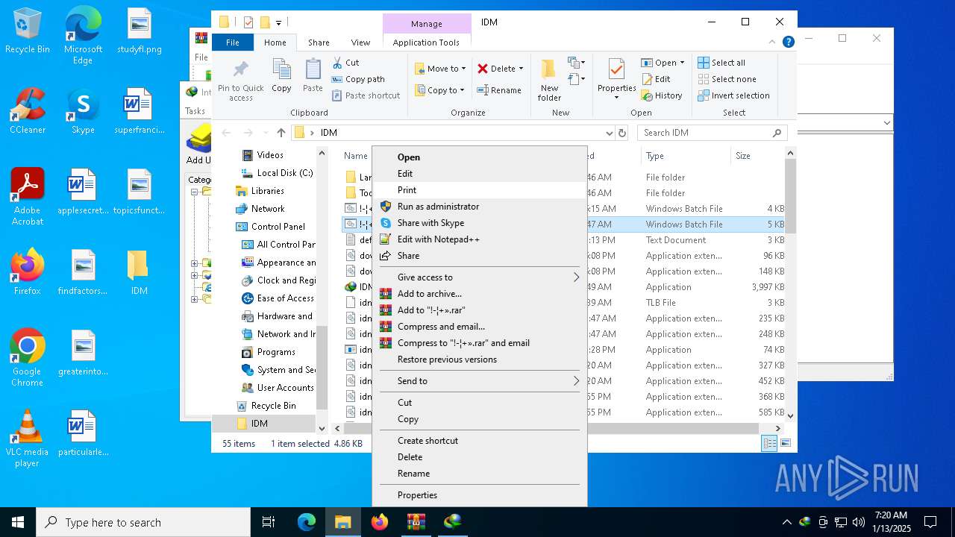Open the ribbon Open dropdown arrow

tap(681, 63)
